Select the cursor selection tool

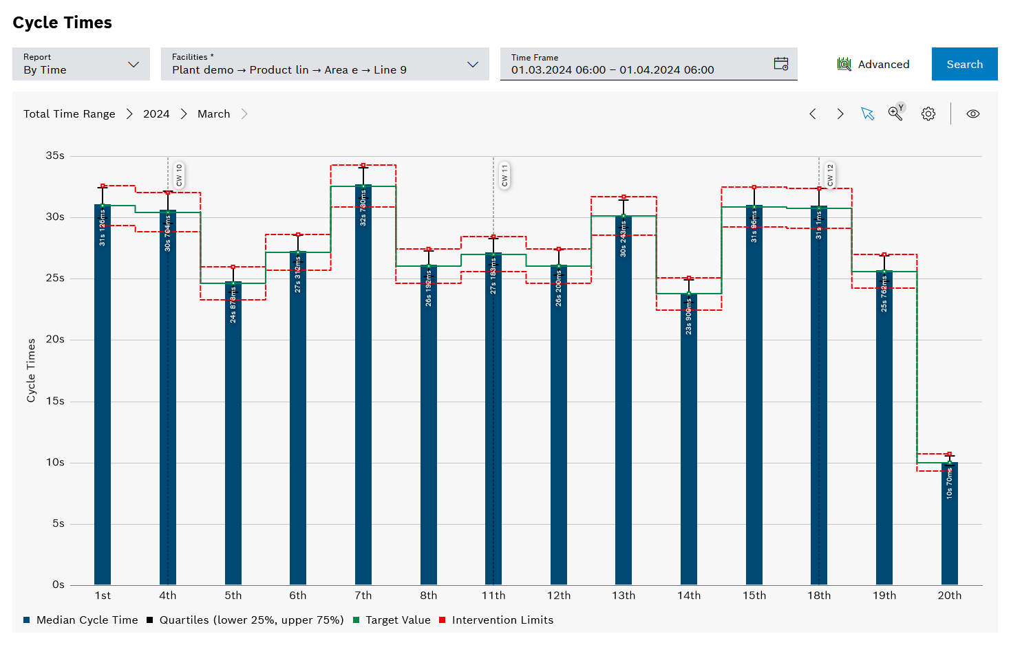tap(867, 113)
